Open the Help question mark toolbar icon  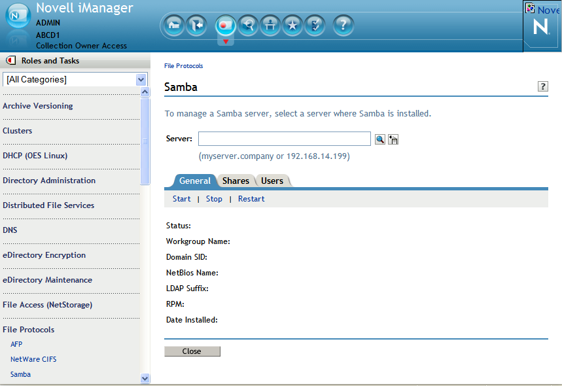pyautogui.click(x=343, y=26)
